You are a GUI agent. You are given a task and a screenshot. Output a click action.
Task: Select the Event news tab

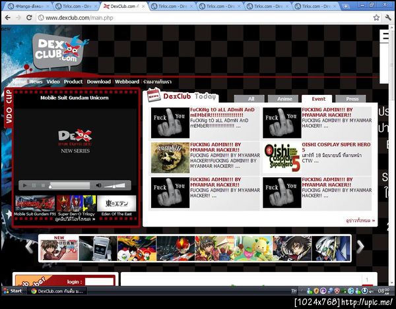click(x=317, y=99)
